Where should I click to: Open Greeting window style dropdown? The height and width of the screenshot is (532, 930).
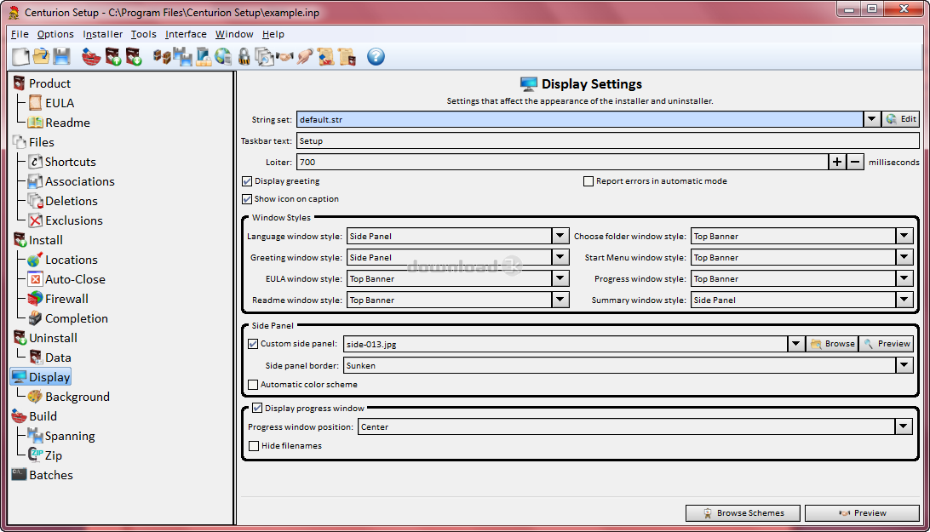[x=560, y=257]
